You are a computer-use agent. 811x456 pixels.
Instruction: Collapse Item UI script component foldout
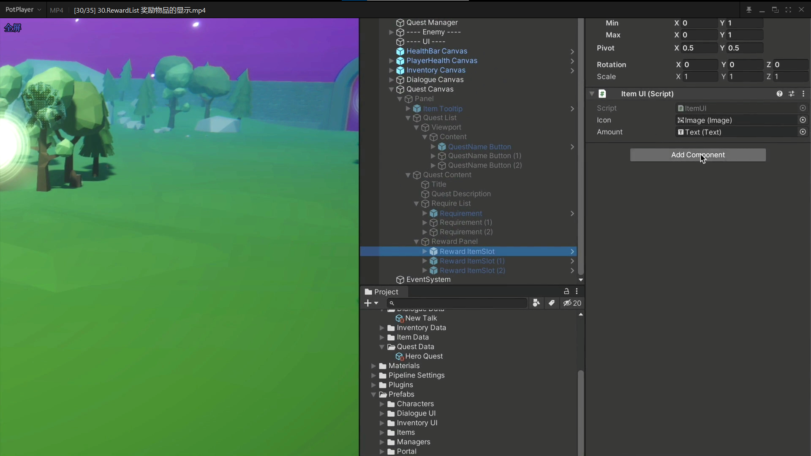(x=592, y=94)
